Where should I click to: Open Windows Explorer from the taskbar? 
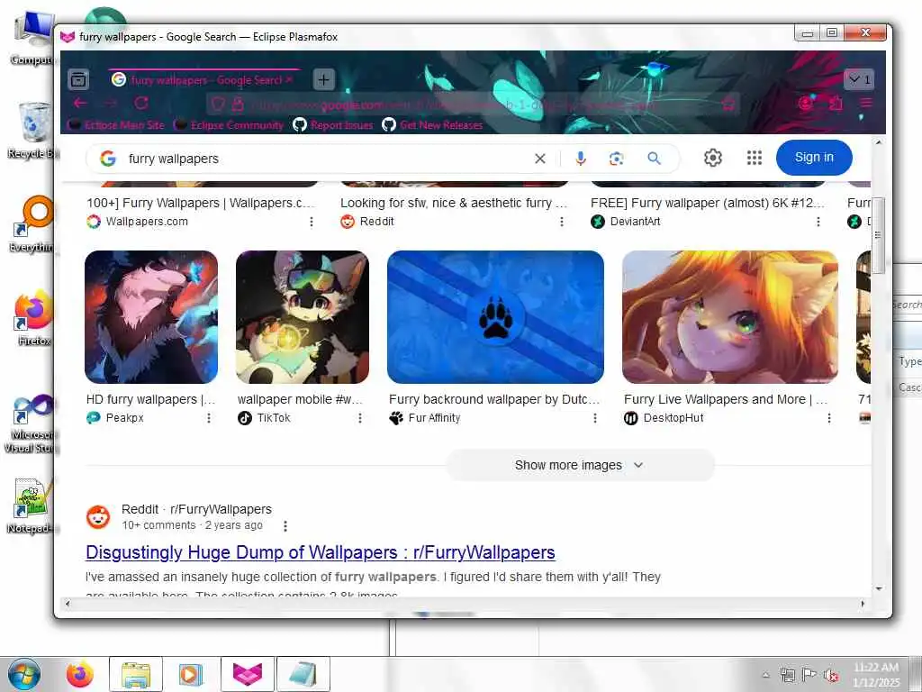[x=136, y=674]
